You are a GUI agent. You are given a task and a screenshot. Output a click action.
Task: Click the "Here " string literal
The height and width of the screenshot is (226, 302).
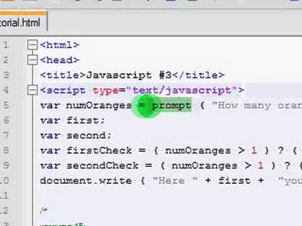click(x=175, y=181)
